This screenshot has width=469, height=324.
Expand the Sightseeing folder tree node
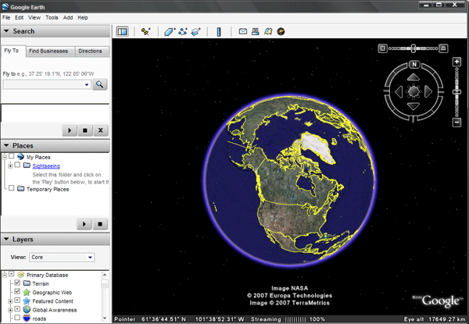click(x=10, y=166)
